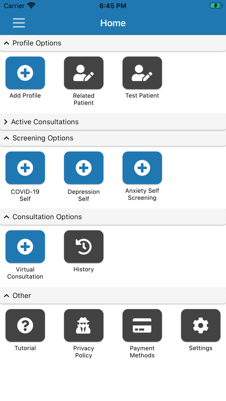Open the Settings gear
The height and width of the screenshot is (401, 226).
pyautogui.click(x=200, y=325)
